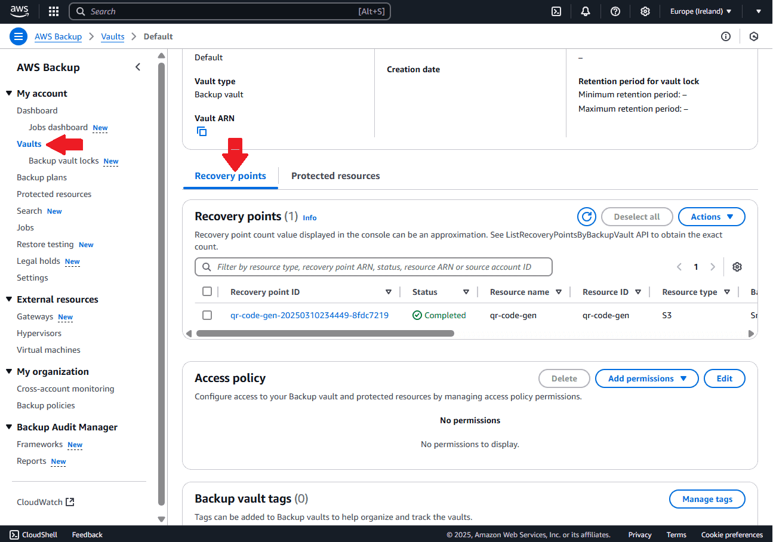773x542 pixels.
Task: Go to Backup plans in sidebar
Action: pos(42,177)
